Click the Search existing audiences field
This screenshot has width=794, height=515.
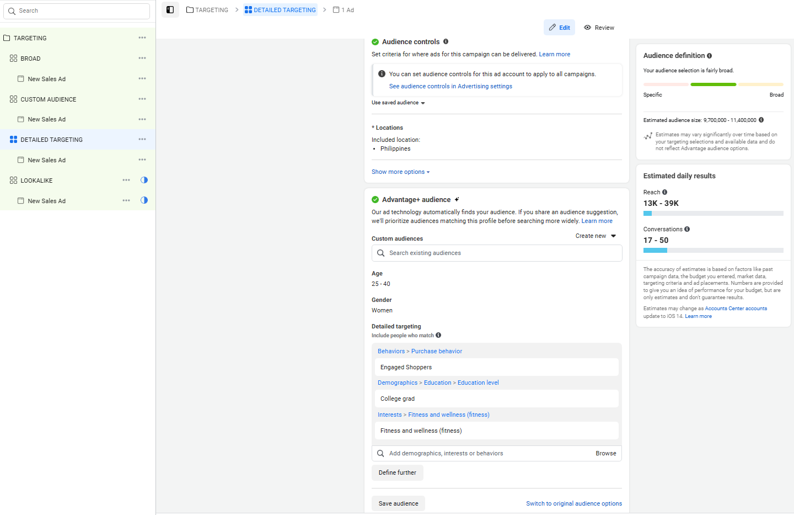[x=496, y=253]
